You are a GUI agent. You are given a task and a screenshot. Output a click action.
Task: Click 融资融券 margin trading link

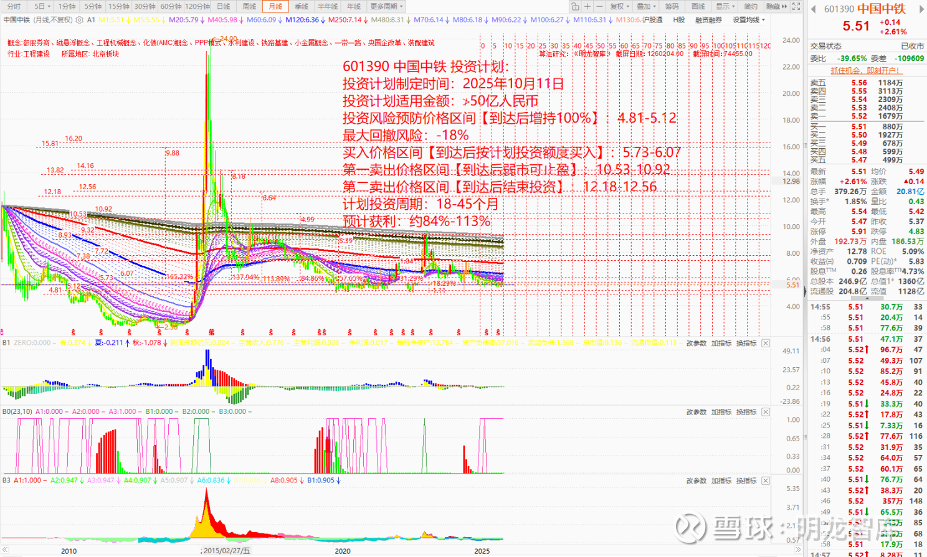[x=708, y=20]
